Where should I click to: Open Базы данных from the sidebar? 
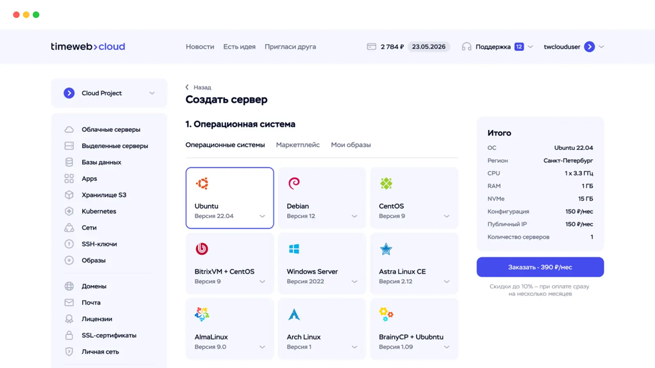tap(104, 162)
